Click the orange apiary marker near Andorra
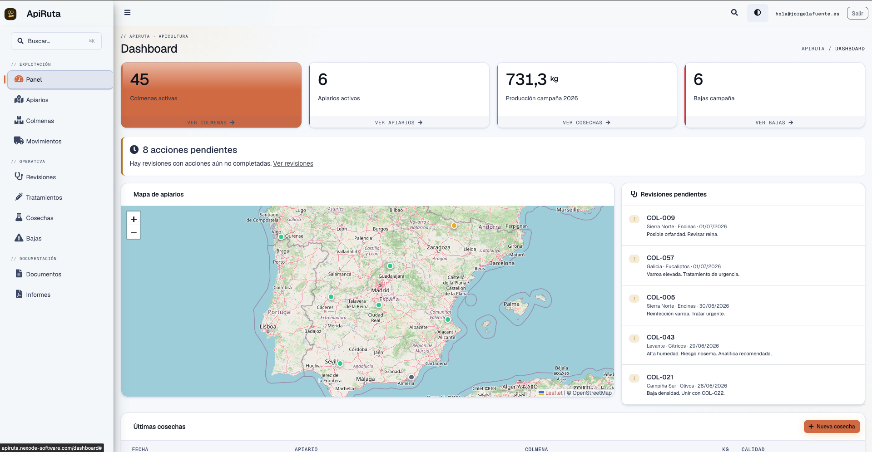Viewport: 872px width, 452px height. (454, 226)
